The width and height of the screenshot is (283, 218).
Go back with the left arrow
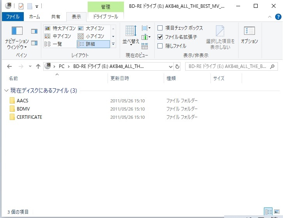click(x=9, y=66)
